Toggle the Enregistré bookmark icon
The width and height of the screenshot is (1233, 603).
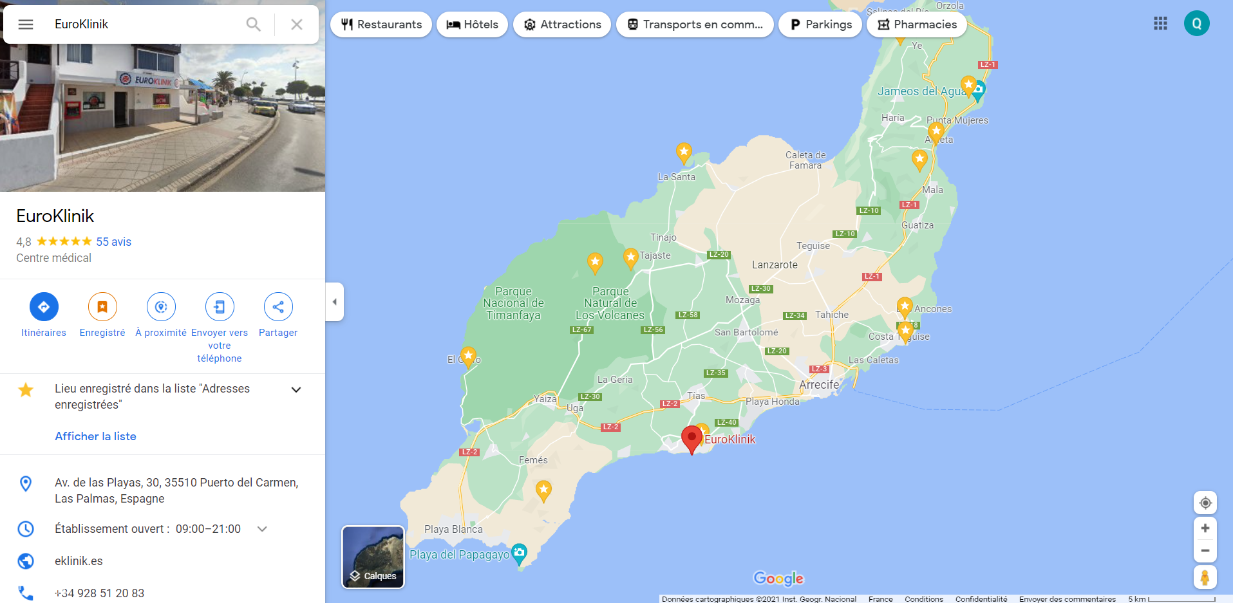pyautogui.click(x=102, y=307)
